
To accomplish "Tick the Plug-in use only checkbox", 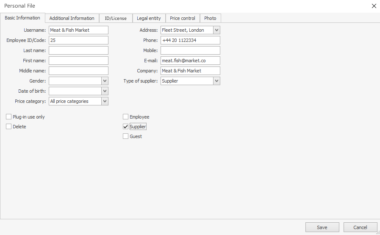I will [9, 117].
